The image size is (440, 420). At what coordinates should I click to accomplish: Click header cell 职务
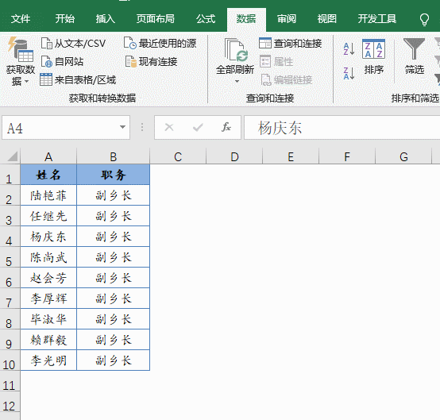(x=113, y=175)
